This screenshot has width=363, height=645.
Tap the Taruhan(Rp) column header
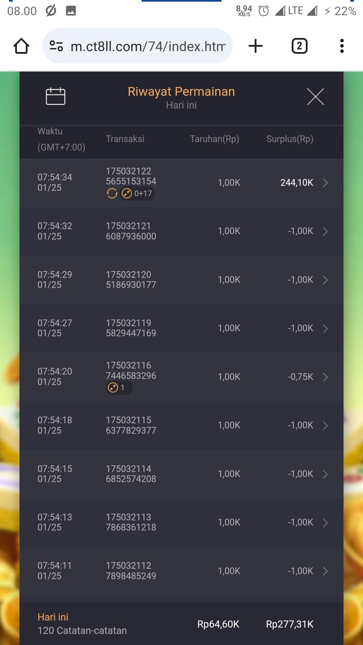coord(214,139)
